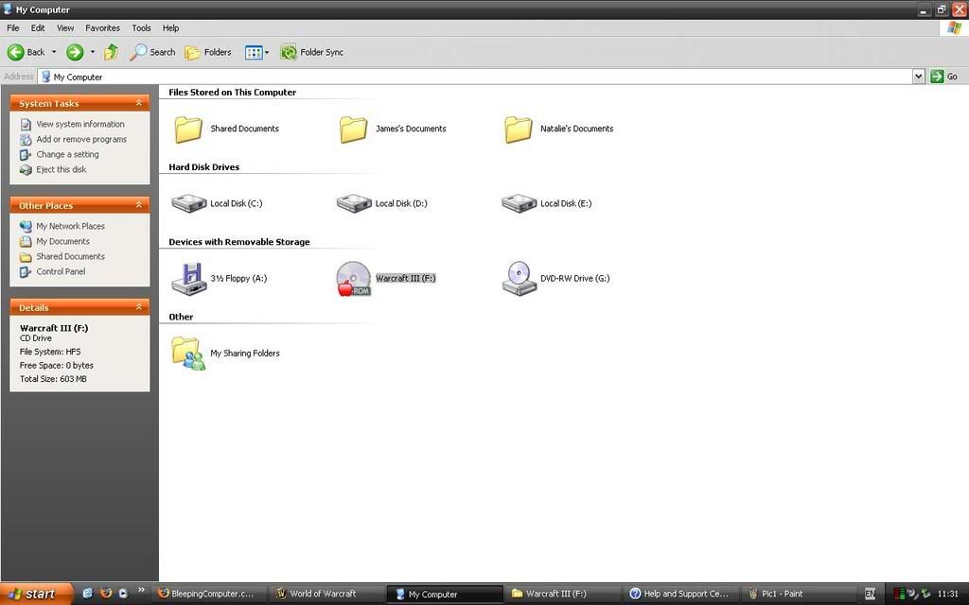Select My Sharing Folders icon
The image size is (969, 605).
(x=188, y=354)
